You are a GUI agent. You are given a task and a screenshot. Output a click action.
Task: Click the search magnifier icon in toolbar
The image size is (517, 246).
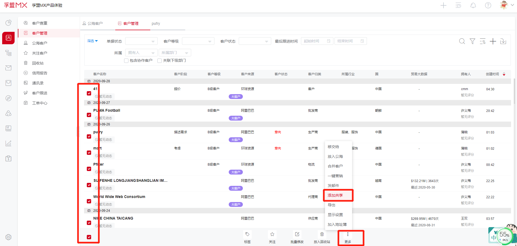click(x=462, y=41)
